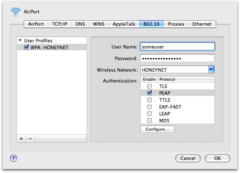Image resolution: width=240 pixels, height=173 pixels.
Task: Select the MD5 protocol name
Action: (x=164, y=121)
